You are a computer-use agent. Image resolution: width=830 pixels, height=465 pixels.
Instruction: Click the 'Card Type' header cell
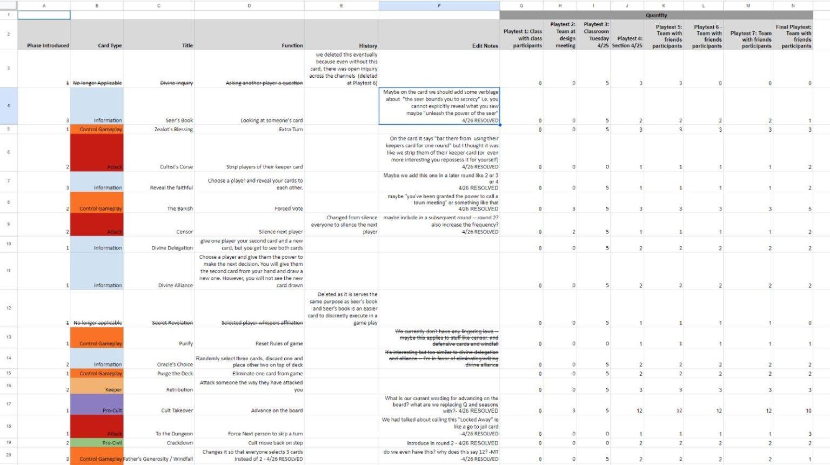97,35
